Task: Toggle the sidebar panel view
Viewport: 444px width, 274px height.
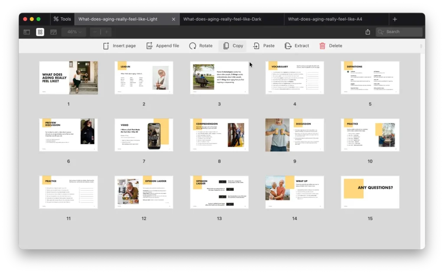Action: pyautogui.click(x=27, y=32)
